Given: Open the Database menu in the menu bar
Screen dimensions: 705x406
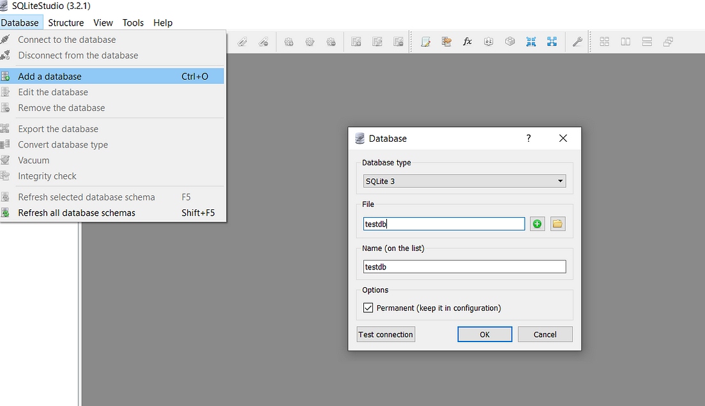Looking at the screenshot, I should coord(20,23).
